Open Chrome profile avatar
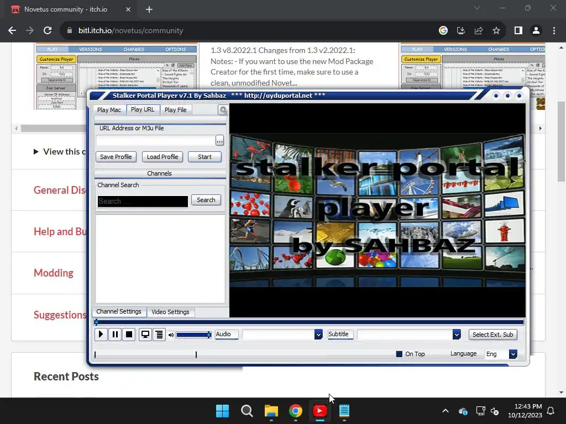 click(536, 31)
